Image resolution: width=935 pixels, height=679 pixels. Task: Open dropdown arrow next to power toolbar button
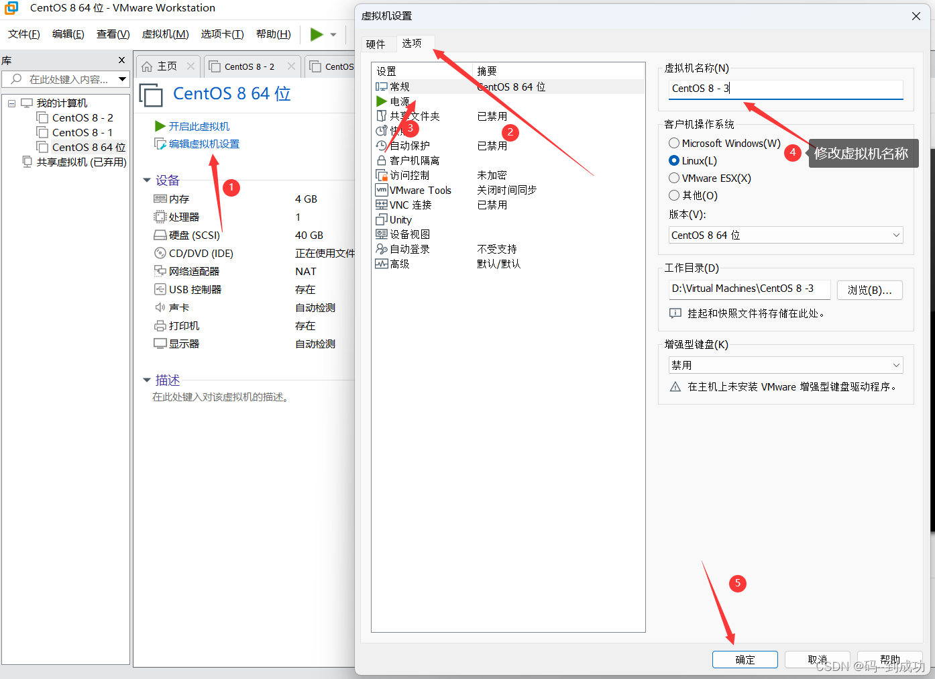tap(333, 35)
